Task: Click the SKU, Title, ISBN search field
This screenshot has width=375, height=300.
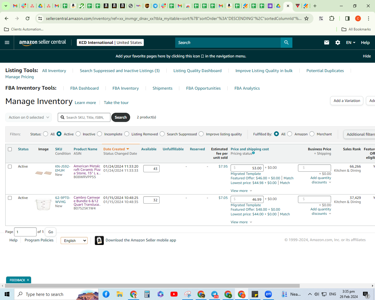Action: [84, 117]
